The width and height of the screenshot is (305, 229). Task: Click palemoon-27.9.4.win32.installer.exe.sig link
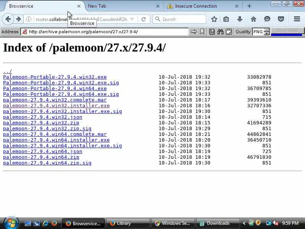63,111
